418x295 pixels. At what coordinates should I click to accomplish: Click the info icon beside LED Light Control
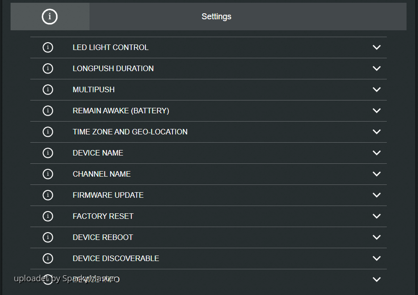tap(48, 47)
